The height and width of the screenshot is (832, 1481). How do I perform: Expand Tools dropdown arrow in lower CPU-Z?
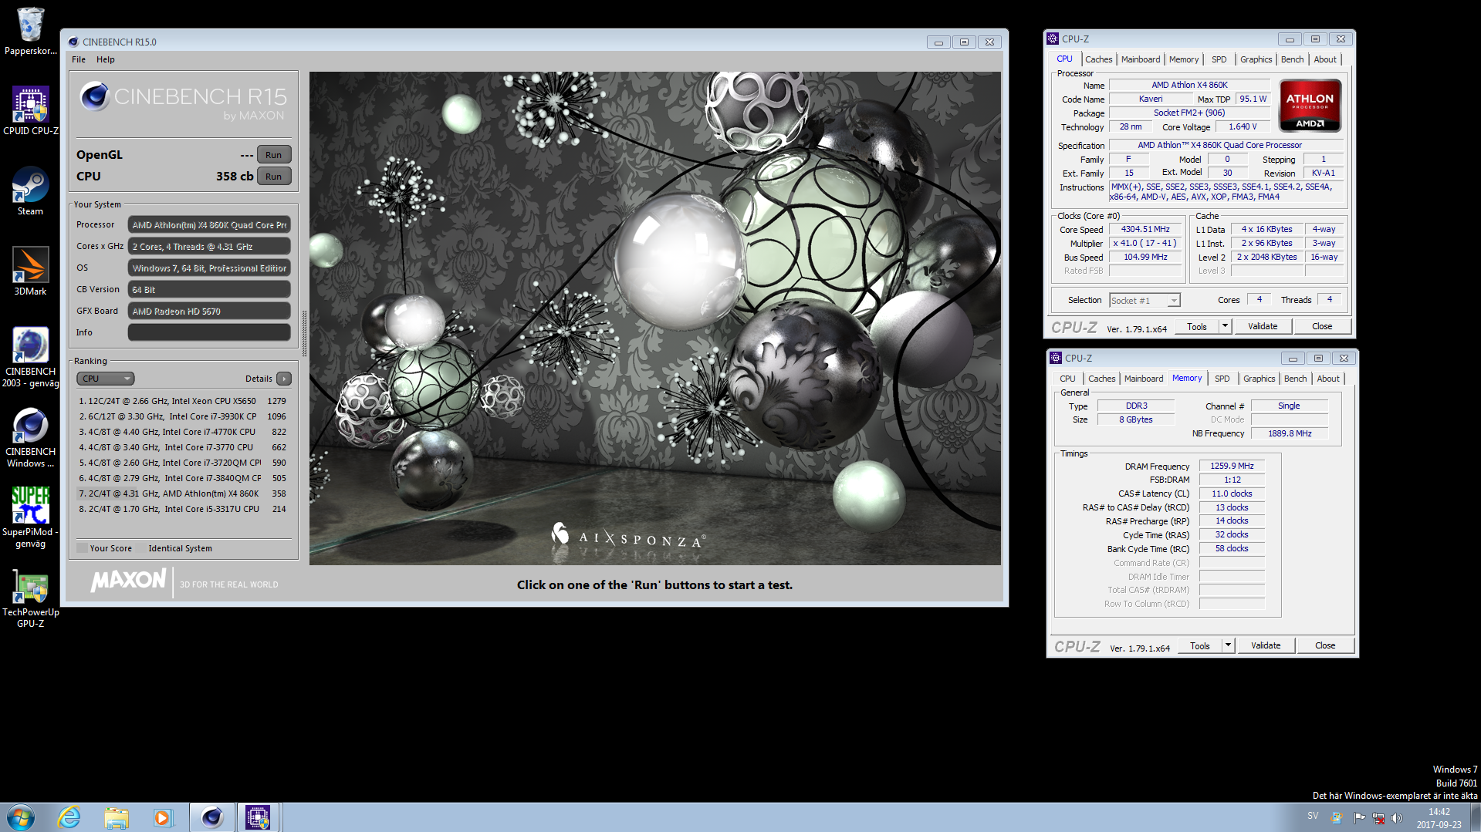click(1228, 645)
